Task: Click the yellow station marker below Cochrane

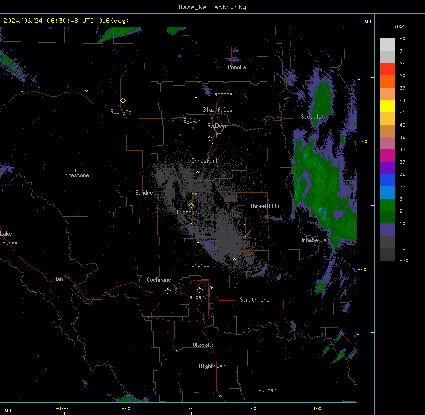Action: 168,291
